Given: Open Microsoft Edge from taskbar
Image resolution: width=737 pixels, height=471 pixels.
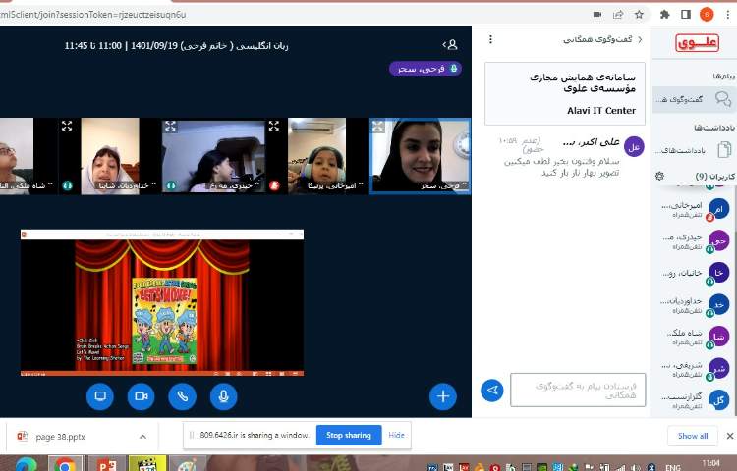Looking at the screenshot, I should [26, 464].
